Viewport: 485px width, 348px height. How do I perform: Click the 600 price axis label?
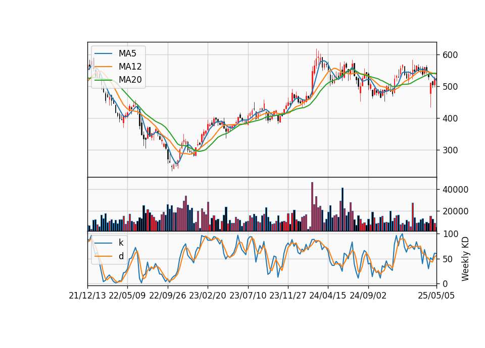coord(450,55)
